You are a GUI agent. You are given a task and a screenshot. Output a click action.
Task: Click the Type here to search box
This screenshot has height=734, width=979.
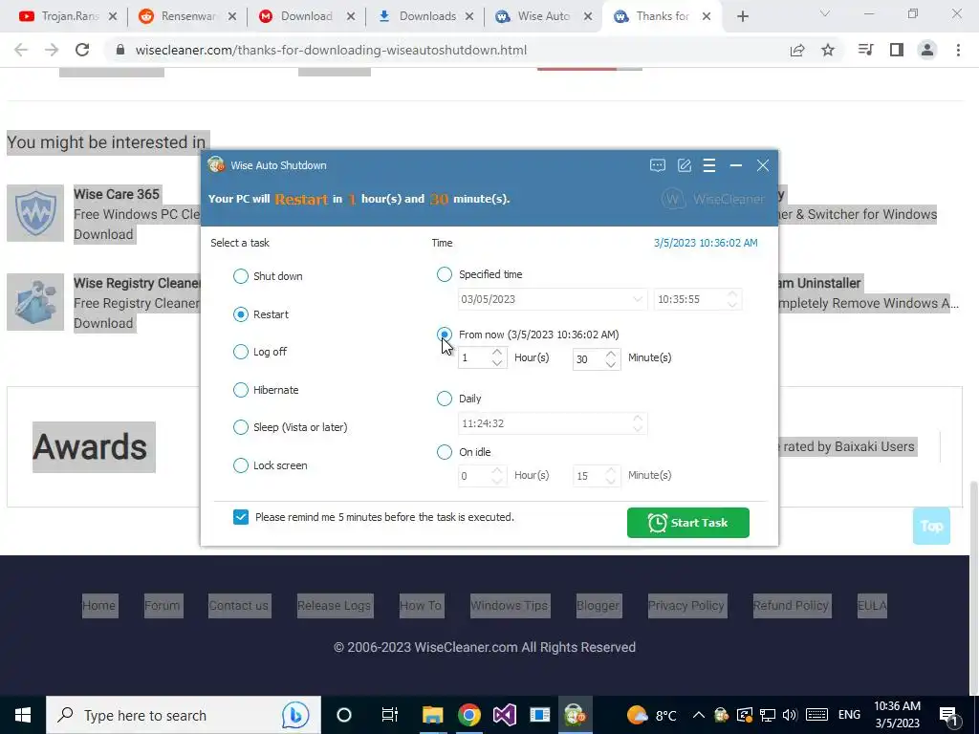pos(183,715)
